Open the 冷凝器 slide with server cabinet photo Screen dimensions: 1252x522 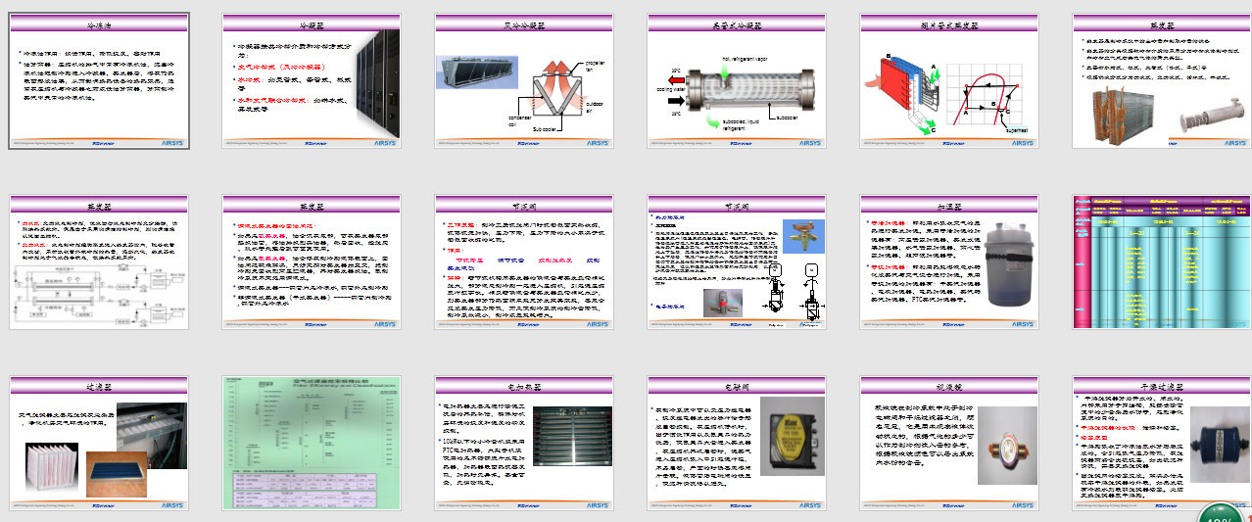(x=312, y=81)
